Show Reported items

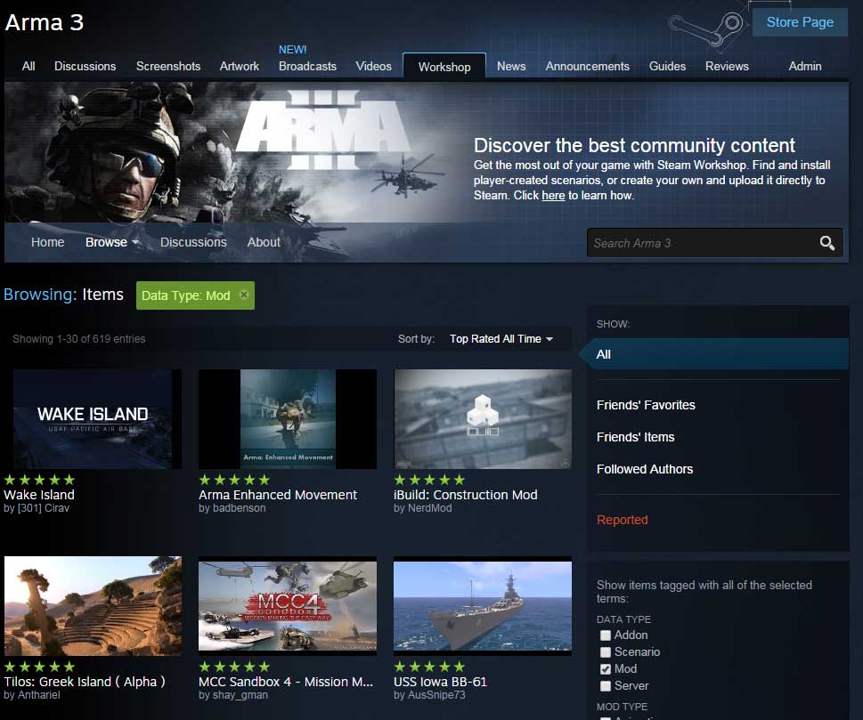tap(622, 520)
